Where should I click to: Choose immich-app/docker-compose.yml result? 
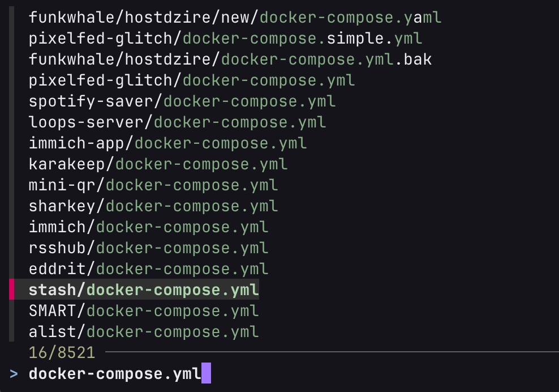[167, 143]
